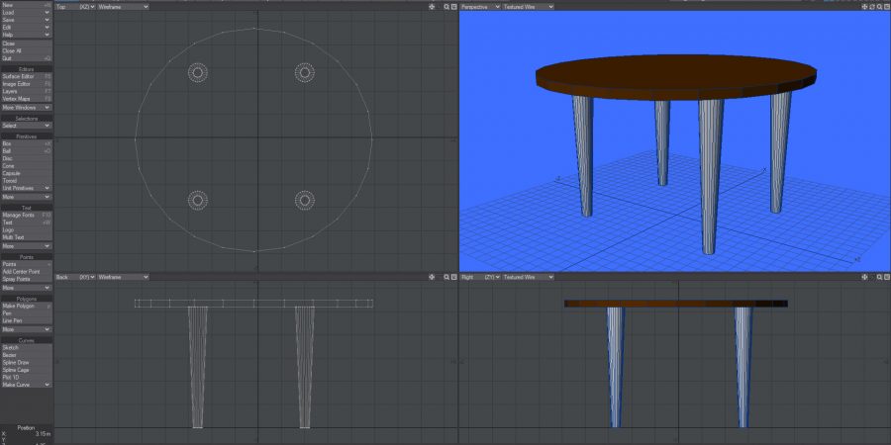Click the Position X value field

click(32, 434)
